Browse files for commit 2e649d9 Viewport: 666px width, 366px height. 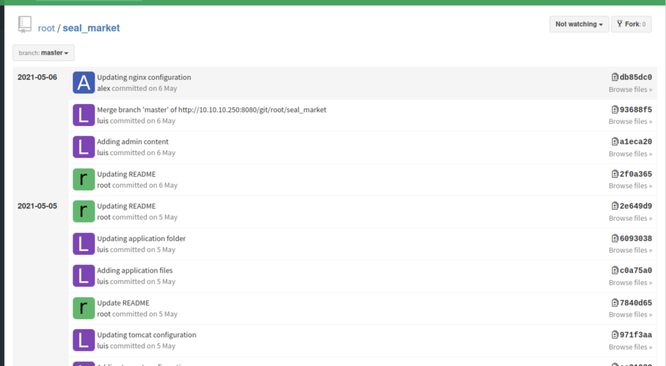[630, 218]
